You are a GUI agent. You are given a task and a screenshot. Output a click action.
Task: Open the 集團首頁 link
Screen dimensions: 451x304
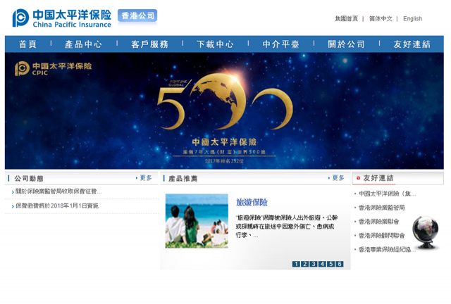click(346, 19)
